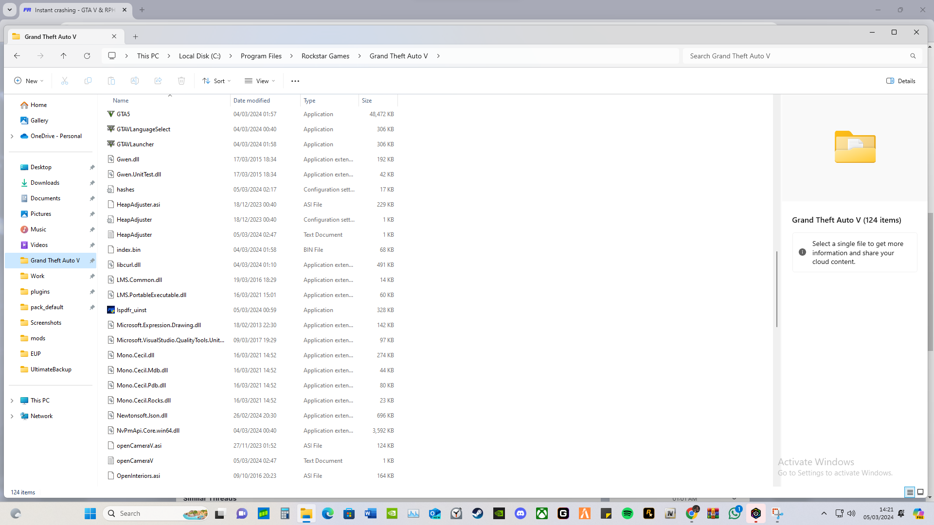Image resolution: width=934 pixels, height=525 pixels.
Task: Click the Delete trash icon in toolbar
Action: 181,81
